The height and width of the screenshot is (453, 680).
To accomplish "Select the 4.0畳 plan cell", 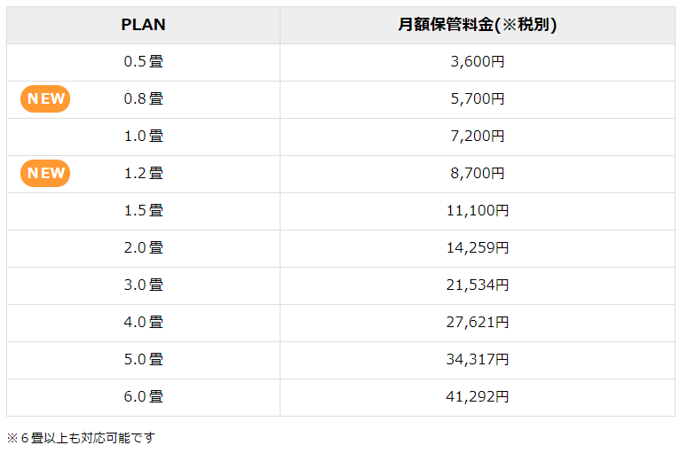I will [x=143, y=323].
